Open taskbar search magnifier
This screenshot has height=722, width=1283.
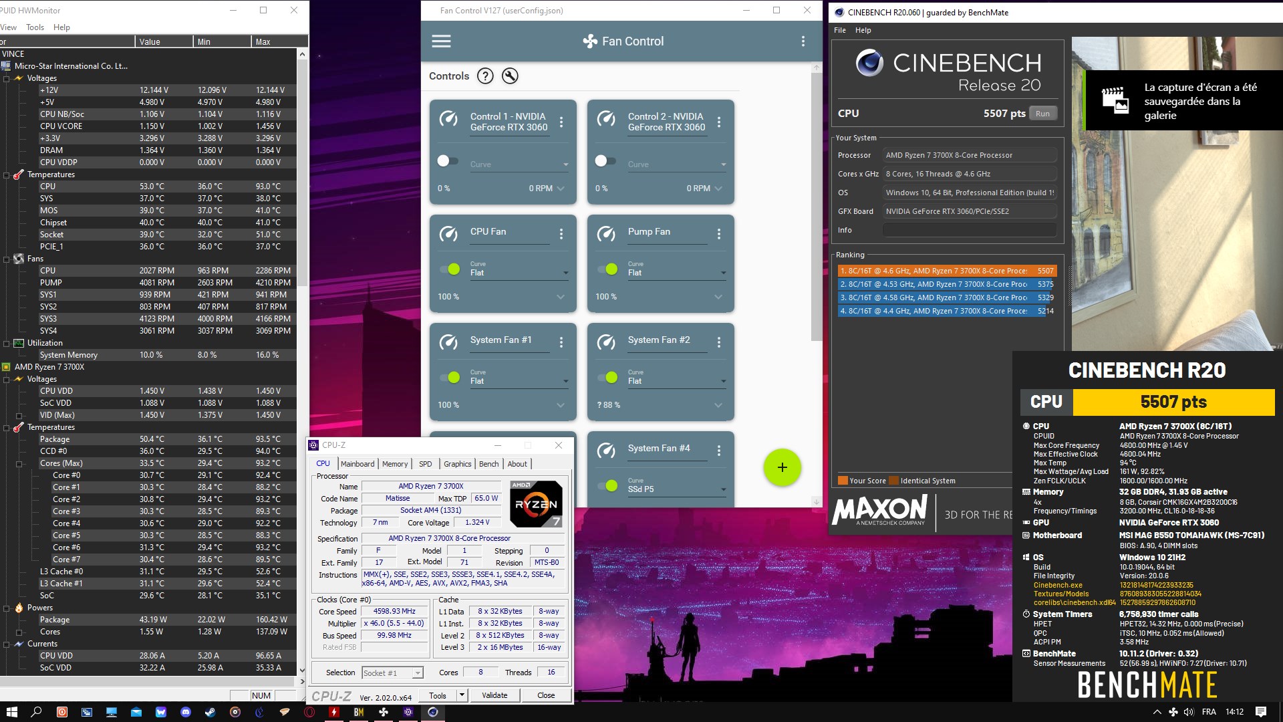pyautogui.click(x=37, y=712)
